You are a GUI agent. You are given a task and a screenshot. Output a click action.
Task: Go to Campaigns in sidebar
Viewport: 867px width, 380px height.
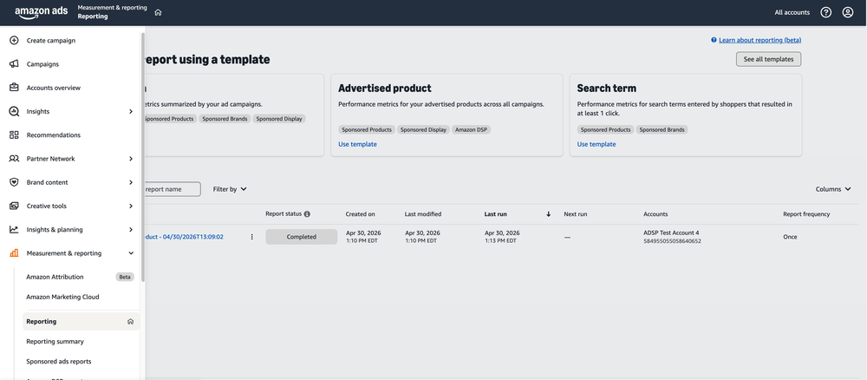click(x=42, y=64)
